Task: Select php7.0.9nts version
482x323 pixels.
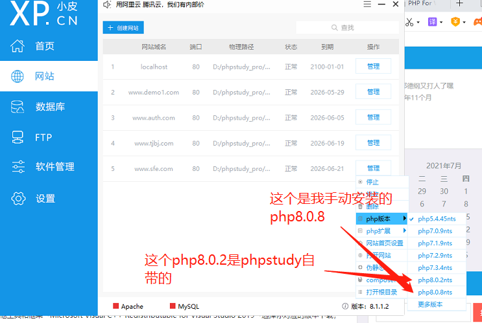Action: point(437,231)
